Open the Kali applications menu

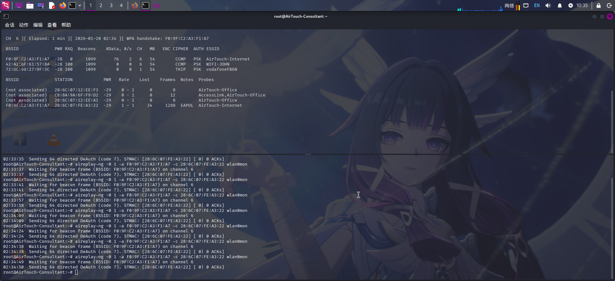(x=6, y=5)
